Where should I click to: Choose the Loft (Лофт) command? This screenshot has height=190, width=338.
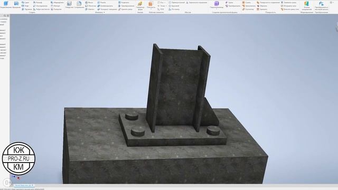[25, 6]
